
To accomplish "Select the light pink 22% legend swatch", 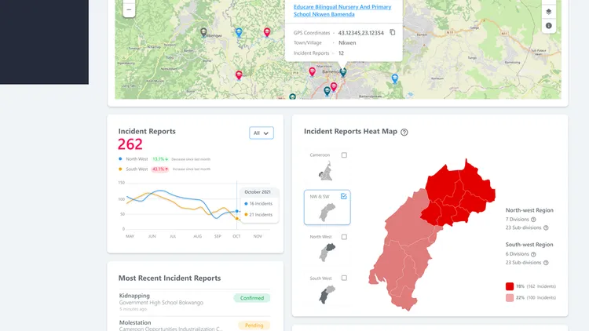I will pyautogui.click(x=510, y=298).
